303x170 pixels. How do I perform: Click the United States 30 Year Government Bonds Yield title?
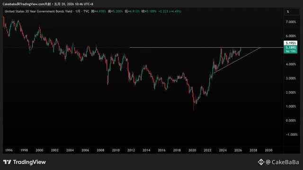(39, 11)
